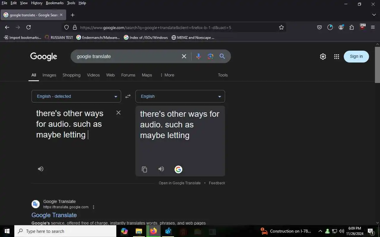Open Firefox application hamburger menu

[373, 27]
